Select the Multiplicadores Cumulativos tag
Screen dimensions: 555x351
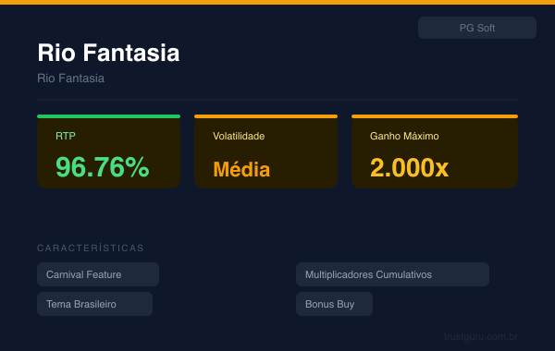point(392,274)
